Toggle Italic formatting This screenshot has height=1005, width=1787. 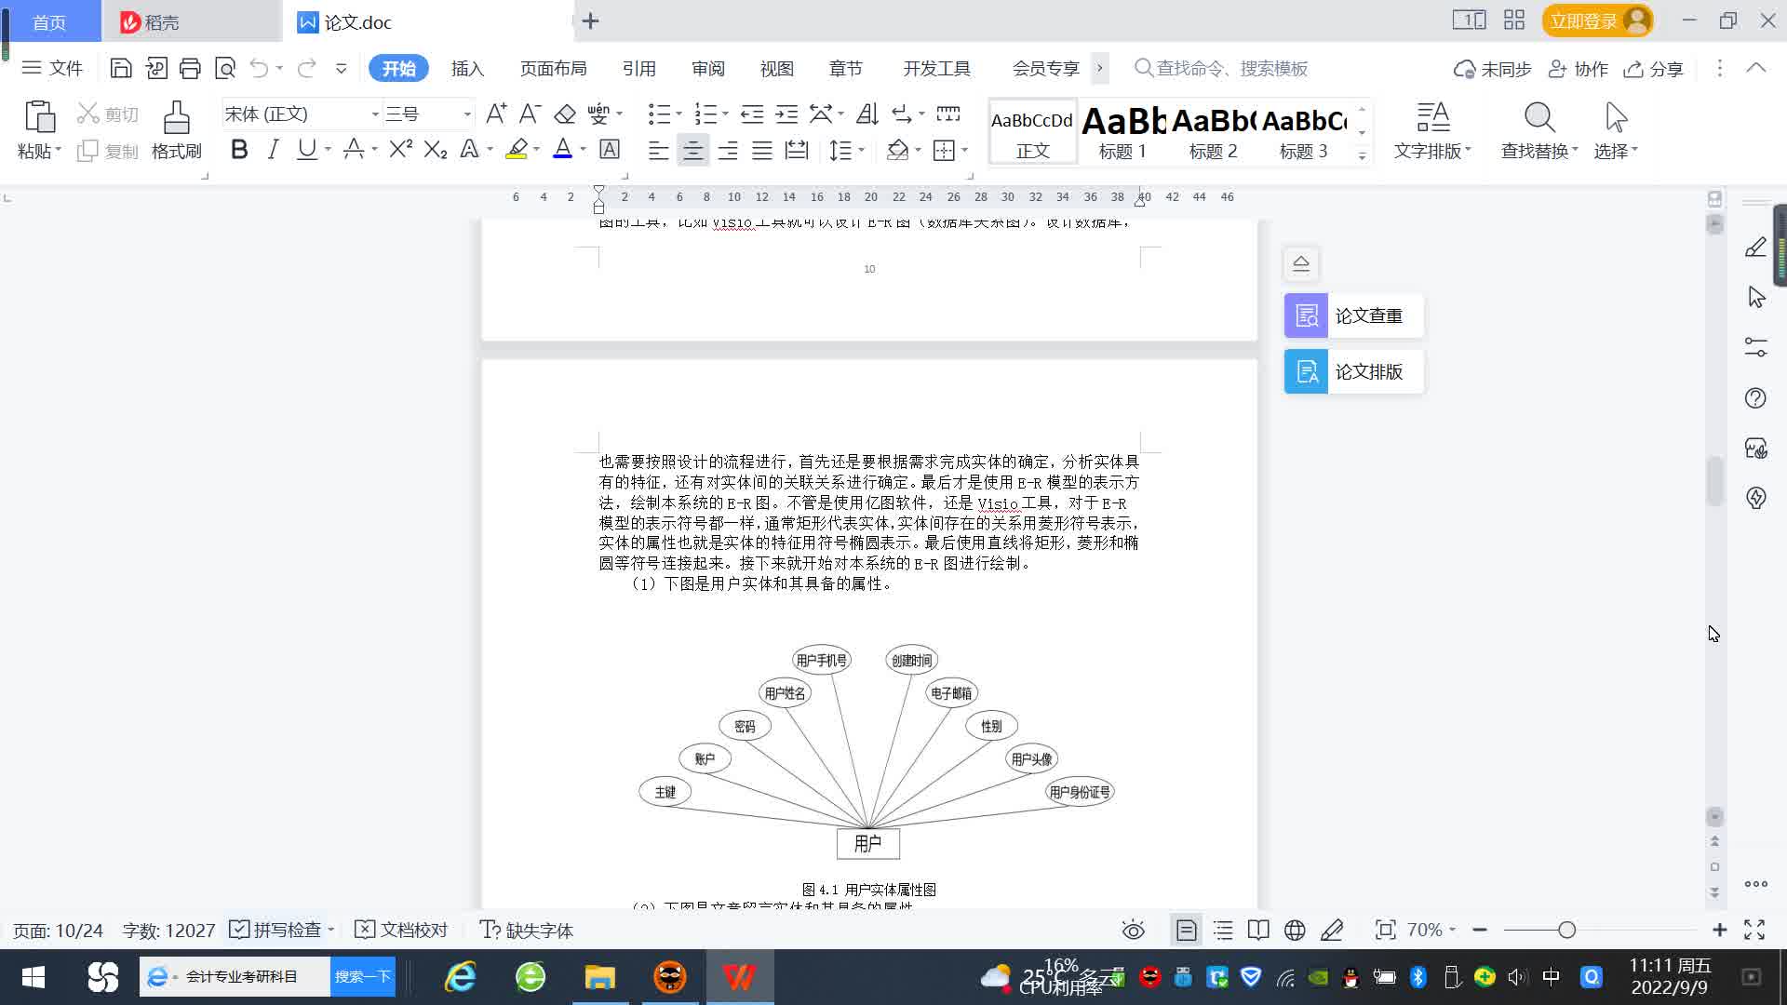point(273,149)
